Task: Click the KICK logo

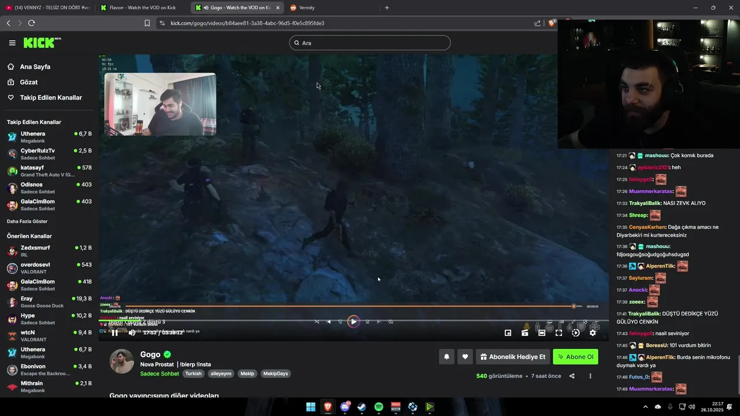Action: (x=42, y=43)
